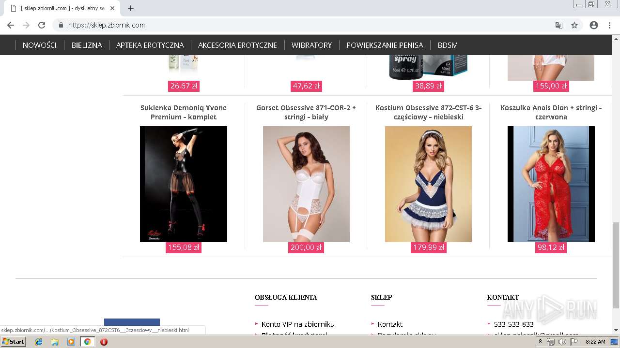Click the 159,00 zł price tag
Image resolution: width=620 pixels, height=348 pixels.
(551, 86)
